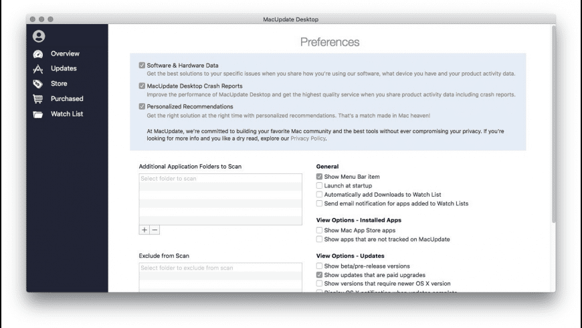582x328 pixels.
Task: Open the Watch List section
Action: [x=67, y=114]
